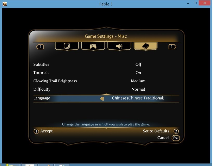Toggle the Tutorials value showing On
Viewport: 213px width, 166px height.
(138, 73)
